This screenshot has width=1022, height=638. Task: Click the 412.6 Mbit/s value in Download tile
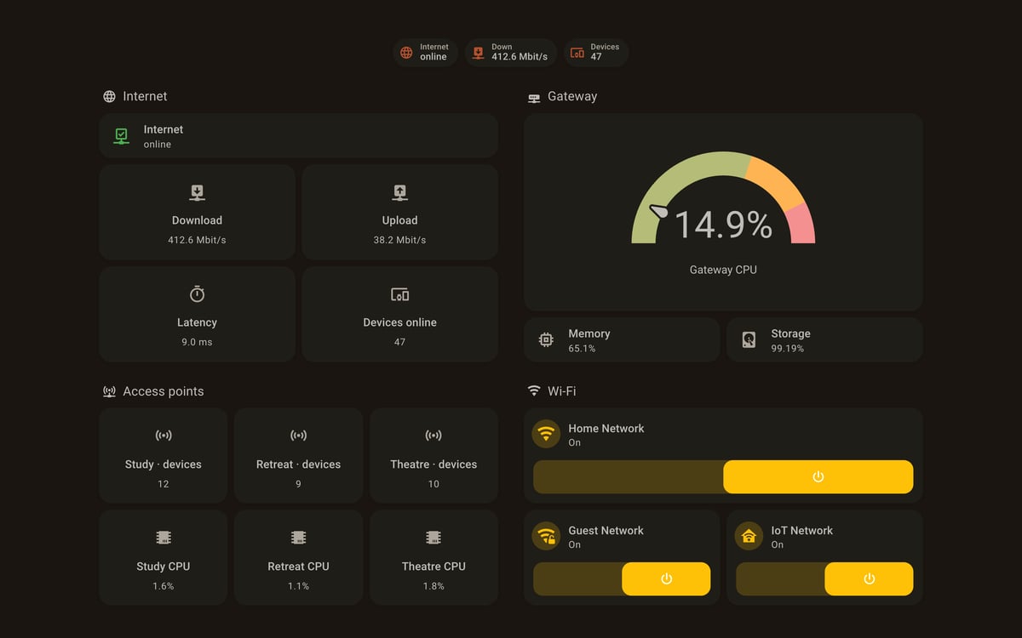197,240
